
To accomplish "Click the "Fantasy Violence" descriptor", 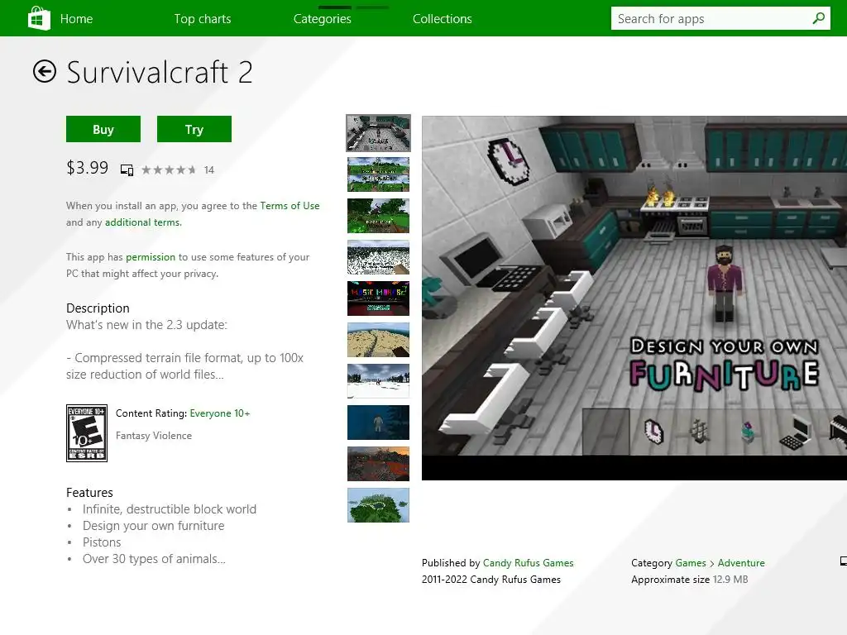I will pyautogui.click(x=154, y=436).
